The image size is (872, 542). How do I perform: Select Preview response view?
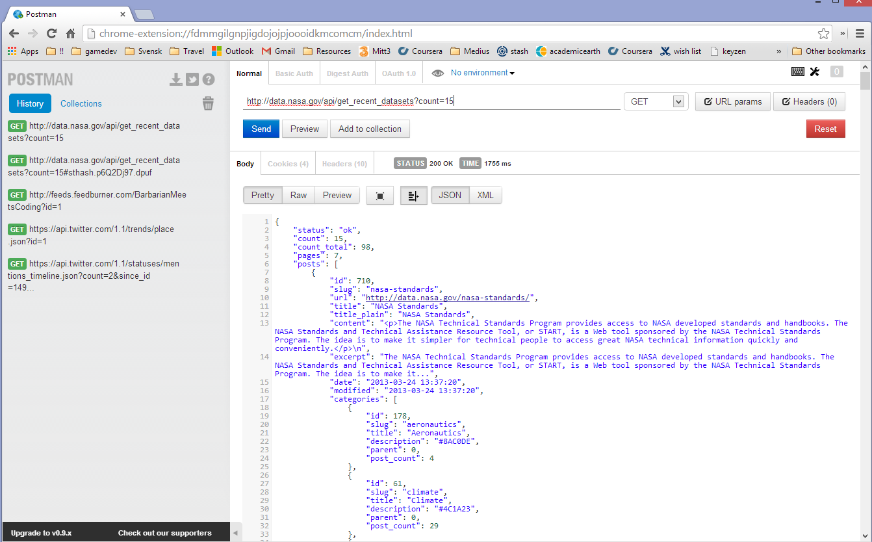coord(337,196)
